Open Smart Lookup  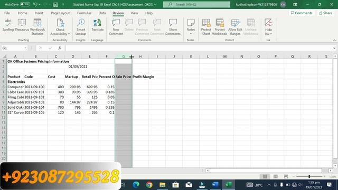click(x=81, y=27)
